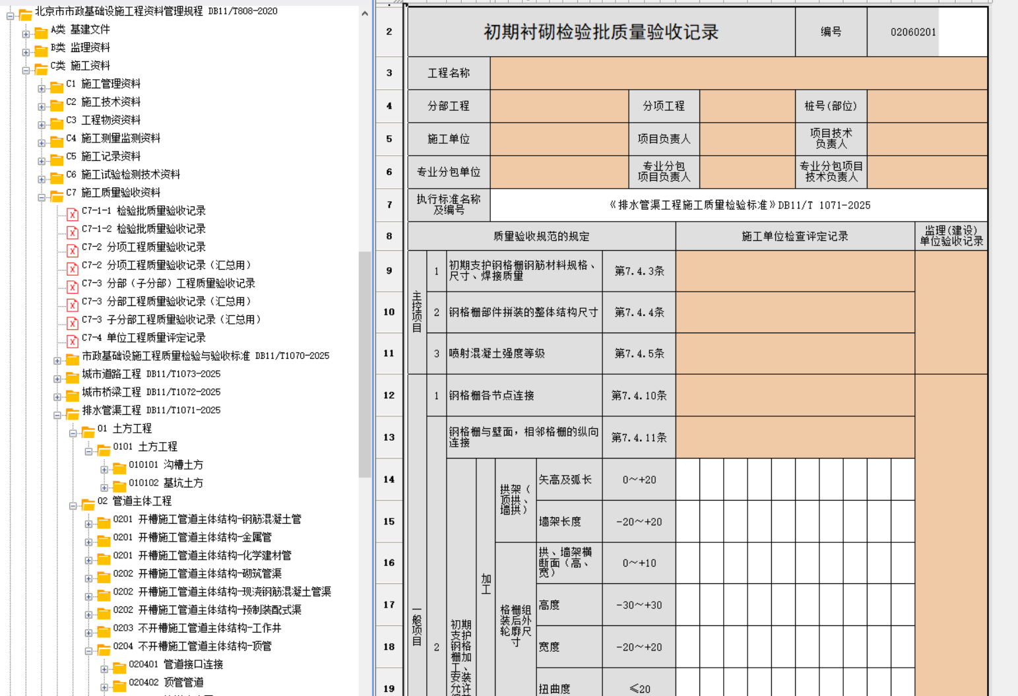Select 020401 管道接口连接 in the tree
This screenshot has height=696, width=1018.
pos(175,664)
